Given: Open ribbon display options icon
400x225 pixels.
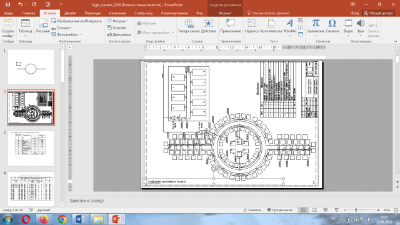Looking at the screenshot, I should click(x=352, y=4).
